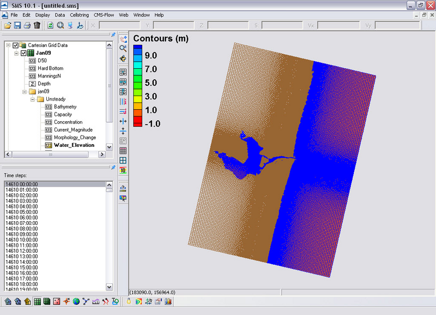Open the Edit menu
The image size is (436, 315).
[26, 15]
